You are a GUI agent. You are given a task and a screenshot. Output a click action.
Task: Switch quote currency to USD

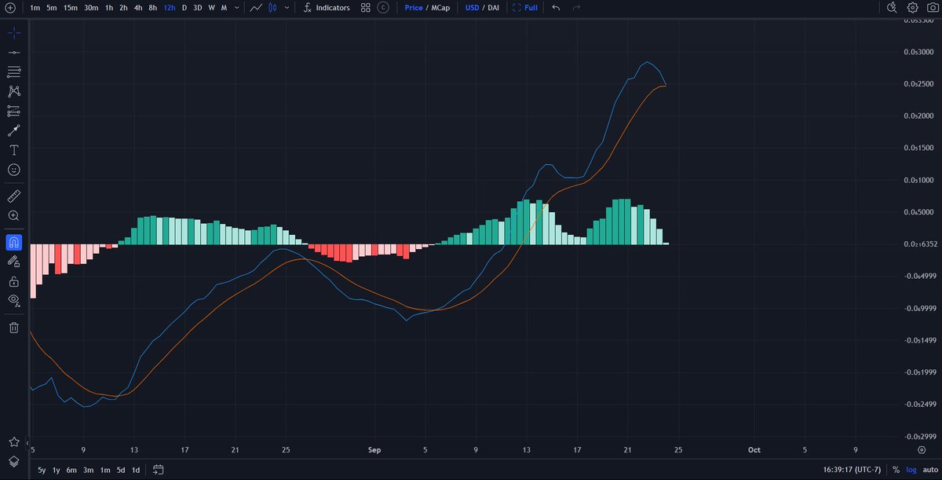(473, 8)
